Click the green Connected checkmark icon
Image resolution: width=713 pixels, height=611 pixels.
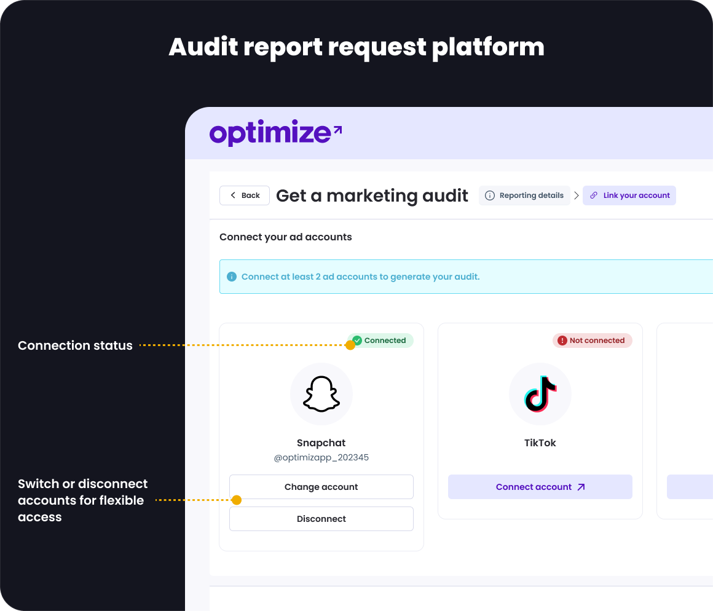(x=357, y=341)
